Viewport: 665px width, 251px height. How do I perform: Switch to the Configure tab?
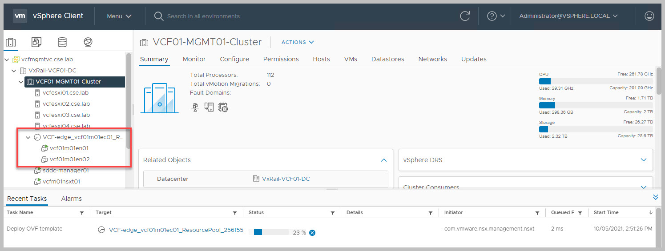tap(234, 59)
